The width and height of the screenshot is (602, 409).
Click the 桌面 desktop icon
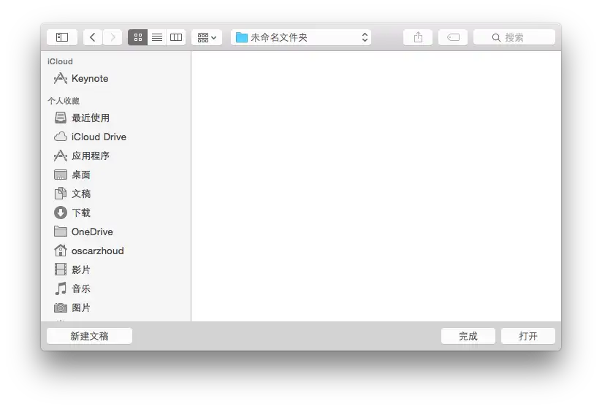(x=61, y=175)
